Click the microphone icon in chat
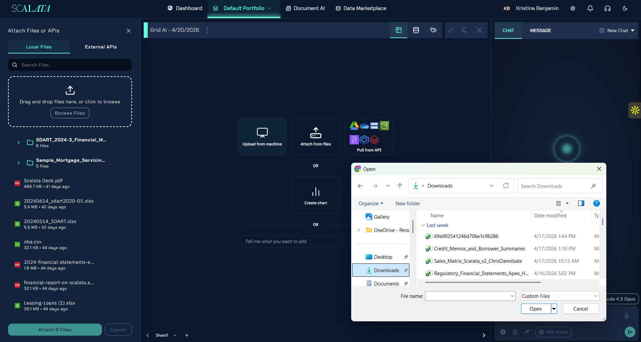 (627, 316)
